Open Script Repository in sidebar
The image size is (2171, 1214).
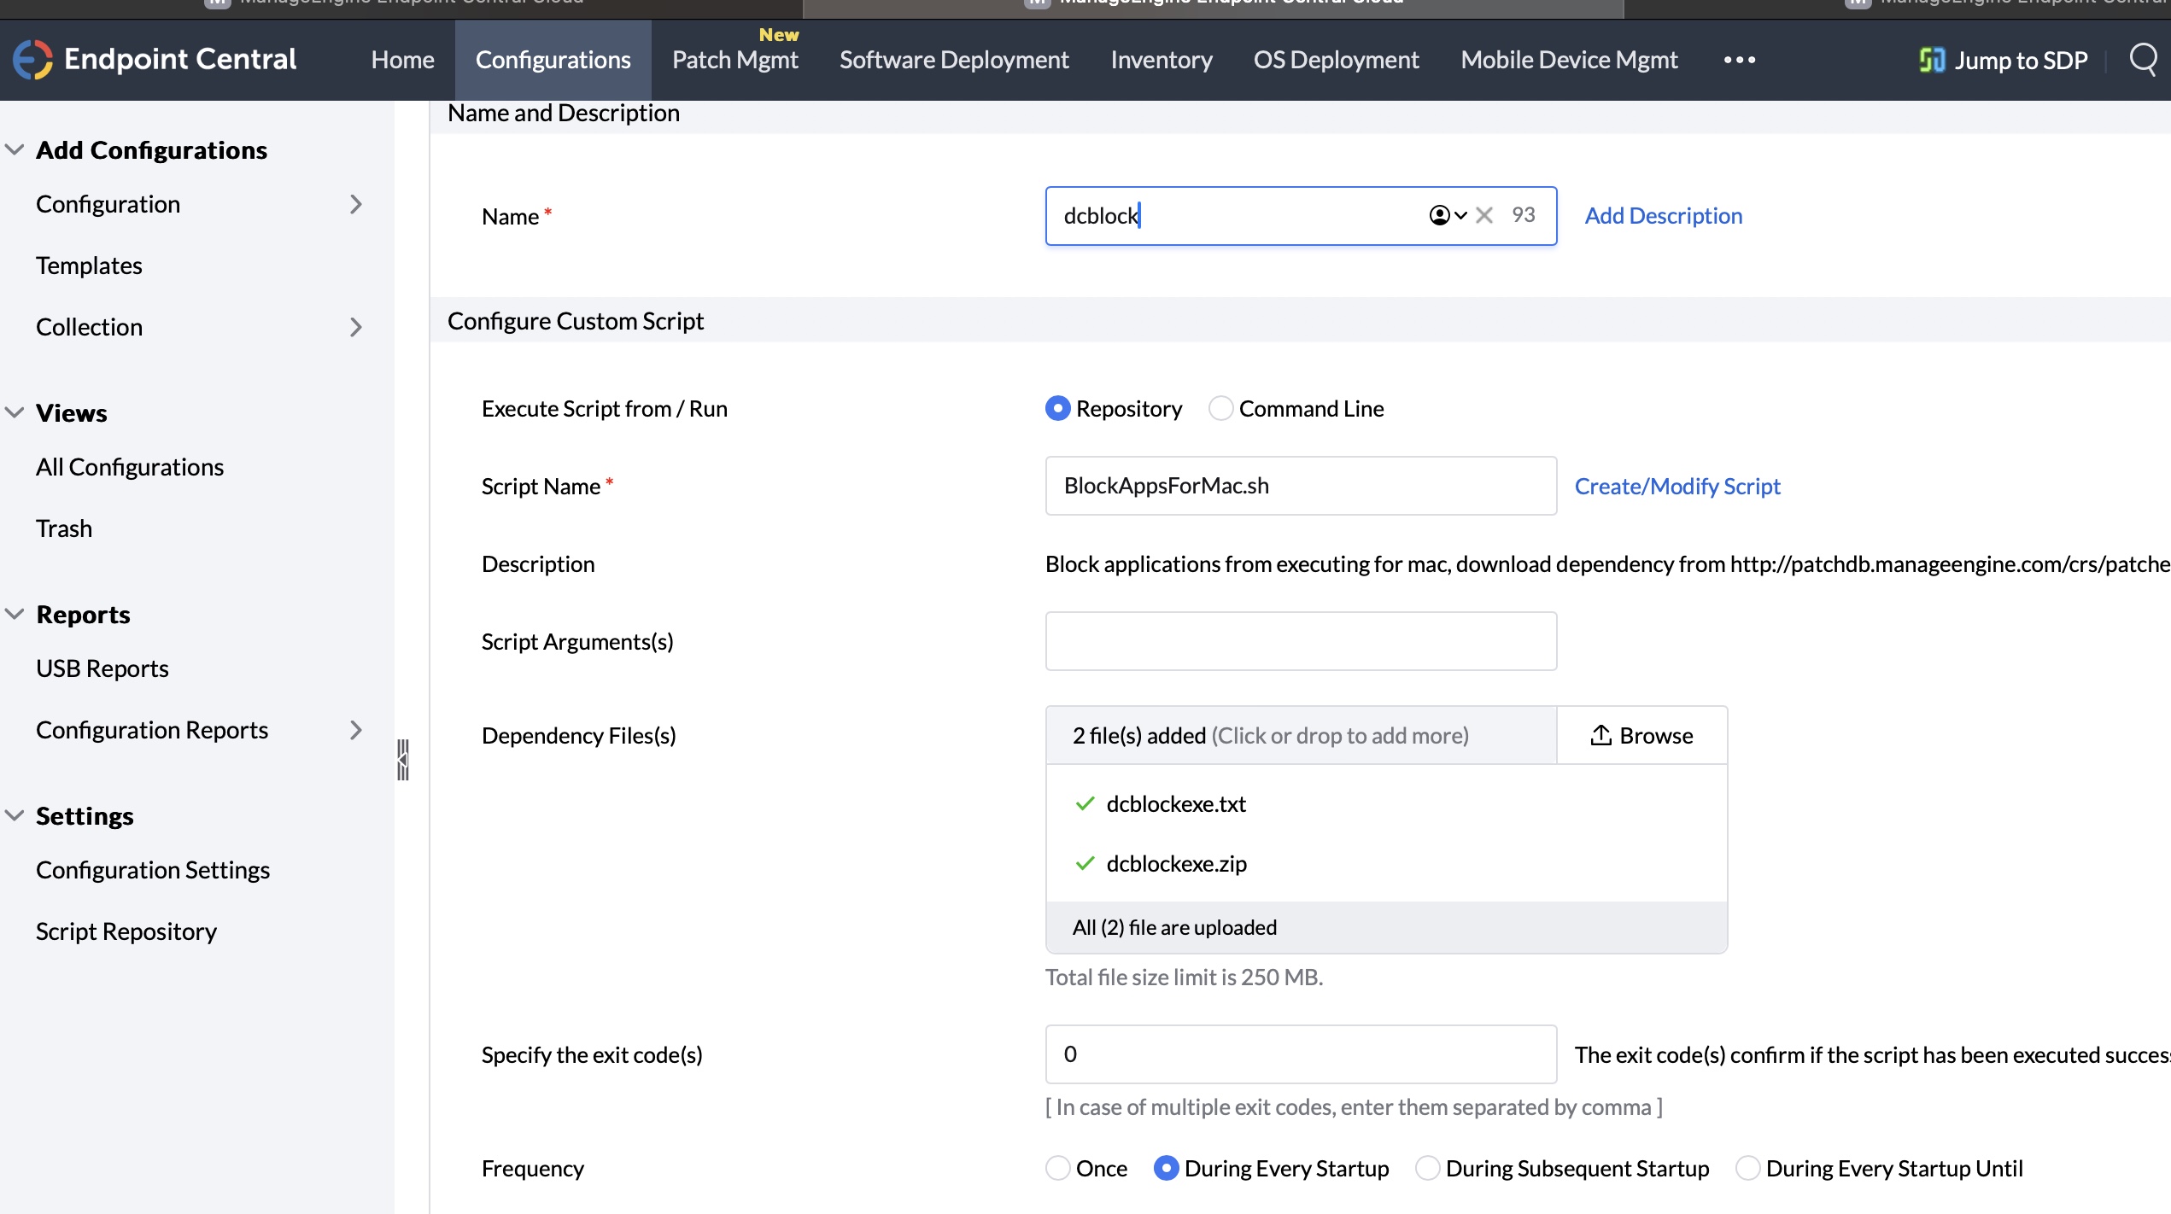click(126, 931)
